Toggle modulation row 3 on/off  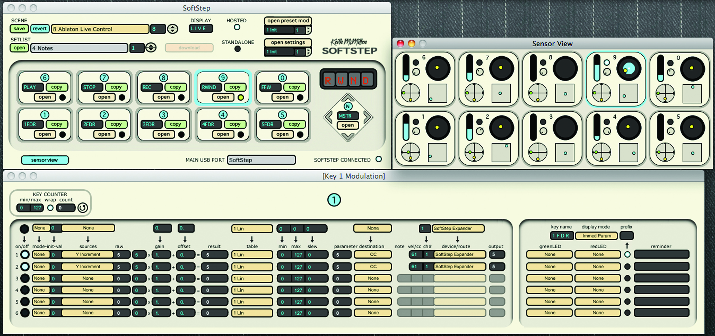pos(25,278)
